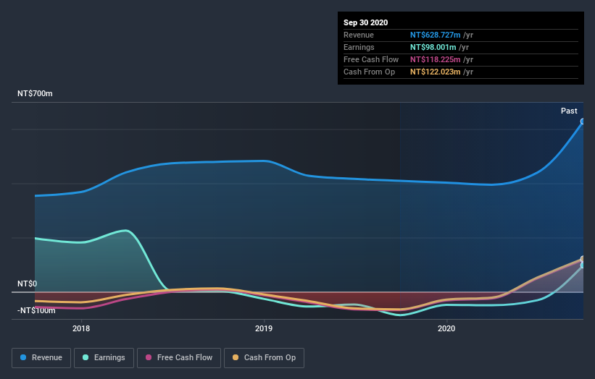595x379 pixels.
Task: Click the 'Past' label in the chart
Action: click(569, 111)
